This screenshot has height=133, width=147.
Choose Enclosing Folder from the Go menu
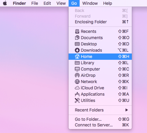coord(100,22)
